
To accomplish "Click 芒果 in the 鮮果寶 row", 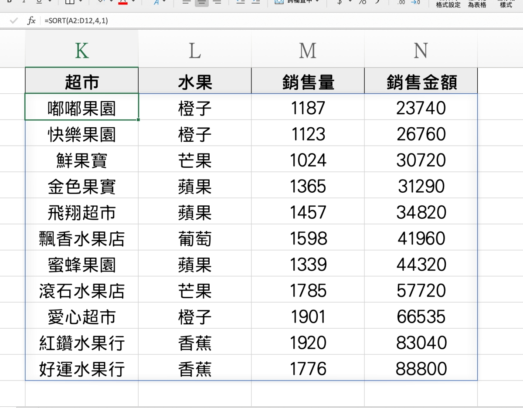I will 195,159.
